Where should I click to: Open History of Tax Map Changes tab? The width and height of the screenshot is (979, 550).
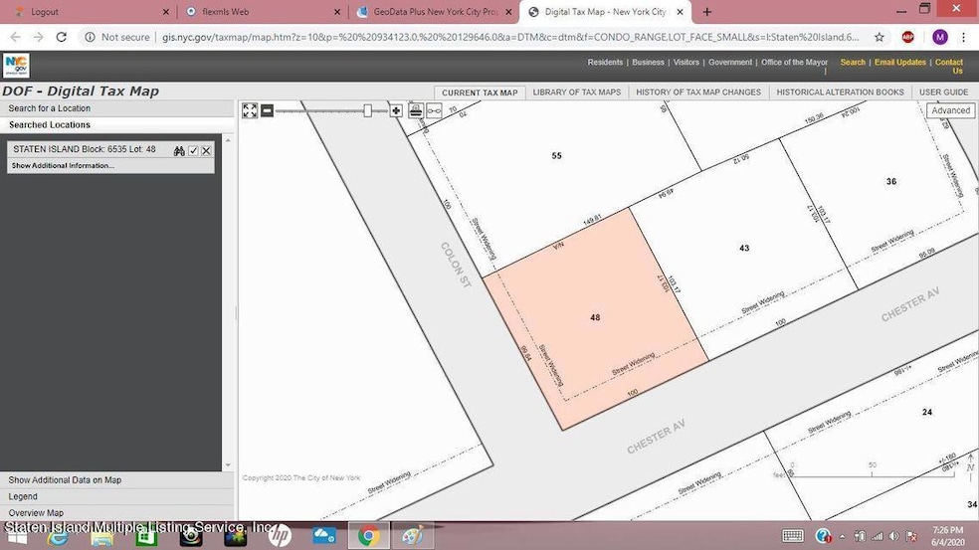coord(698,92)
